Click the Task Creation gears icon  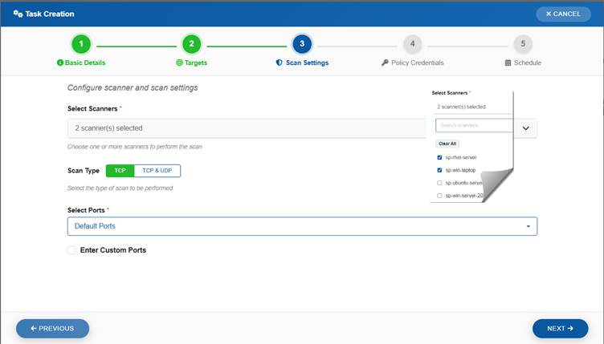(18, 14)
